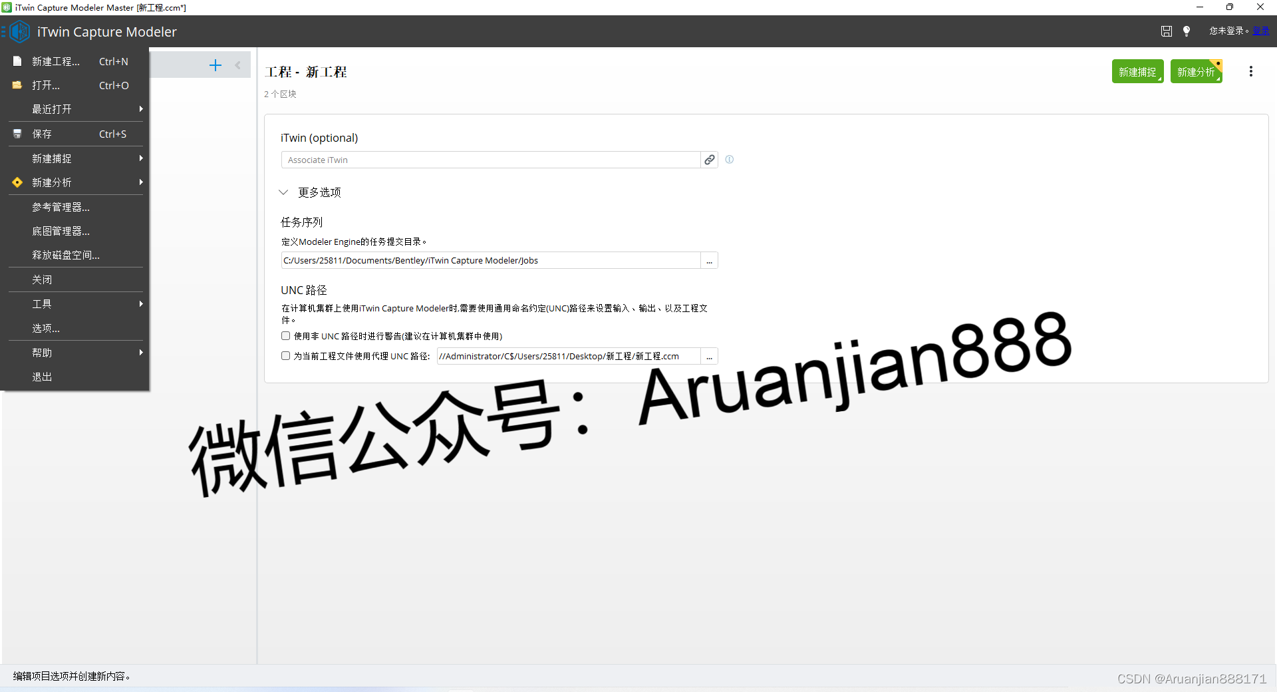Select 释放磁盘空间... menu item
Screen dimensions: 1277x692
coord(76,255)
